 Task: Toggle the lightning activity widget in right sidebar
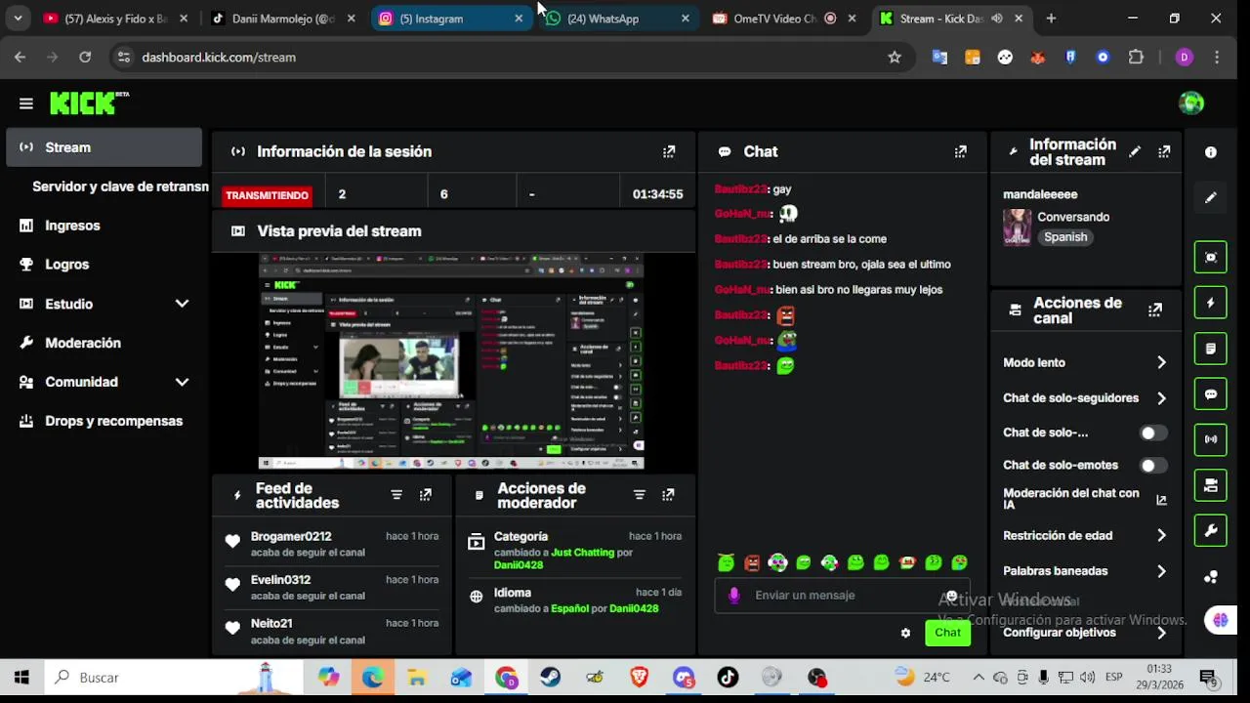tap(1211, 303)
